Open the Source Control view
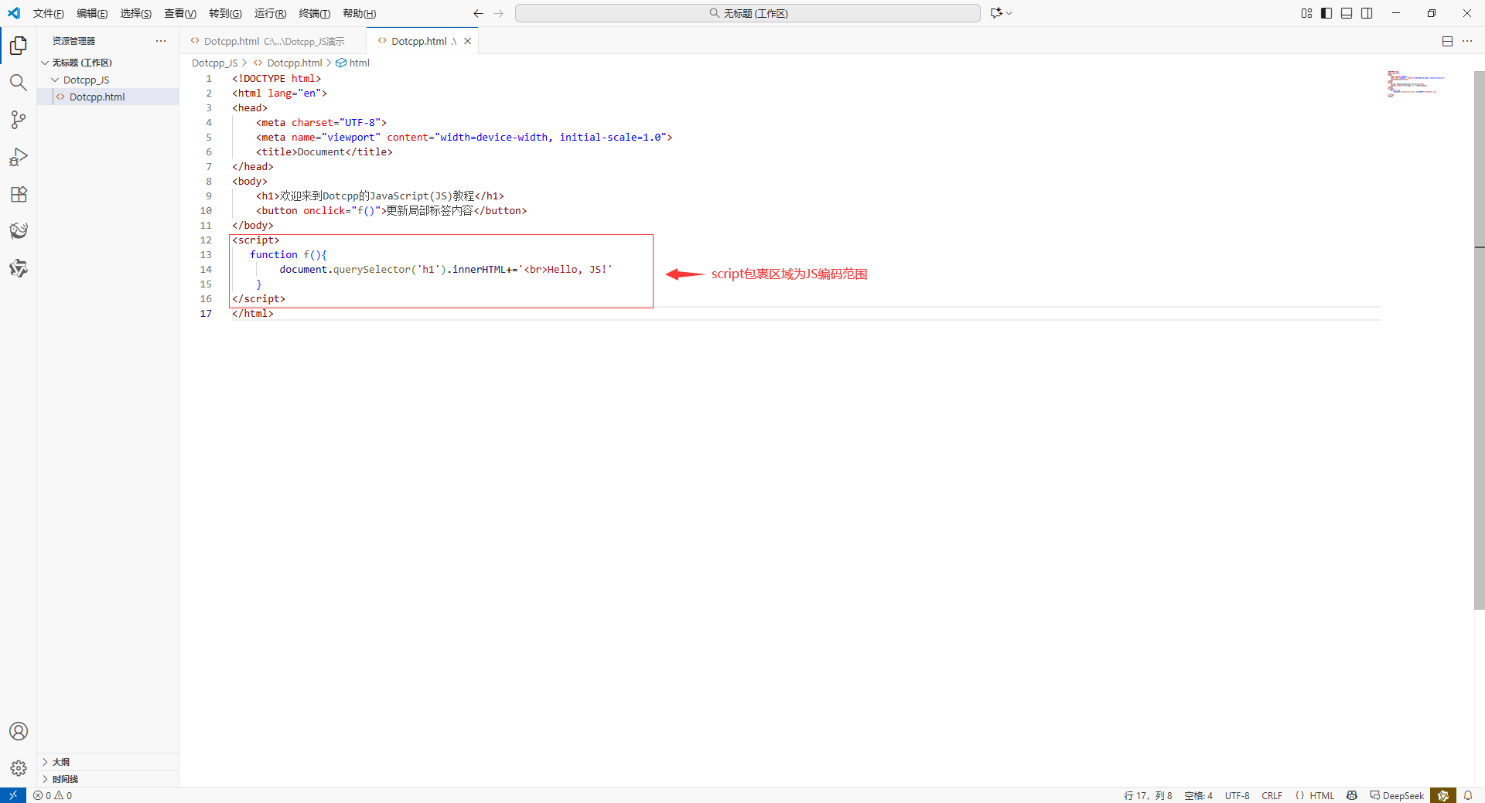The image size is (1485, 803). [x=18, y=120]
